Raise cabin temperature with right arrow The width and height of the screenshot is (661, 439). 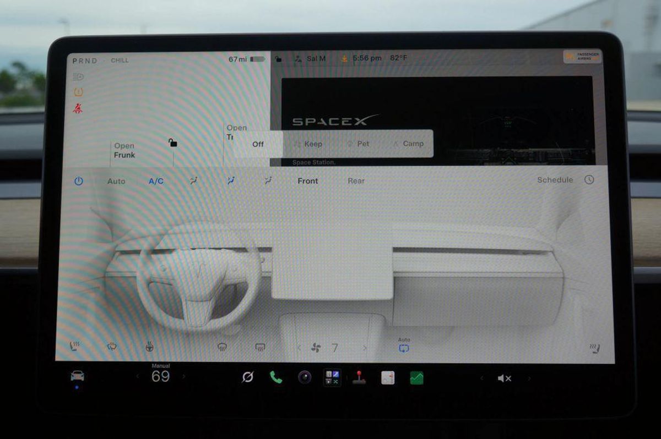[x=184, y=376]
